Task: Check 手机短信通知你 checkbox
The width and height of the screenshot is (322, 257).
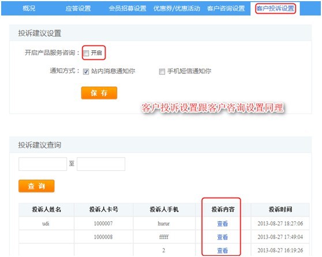Action: point(162,72)
